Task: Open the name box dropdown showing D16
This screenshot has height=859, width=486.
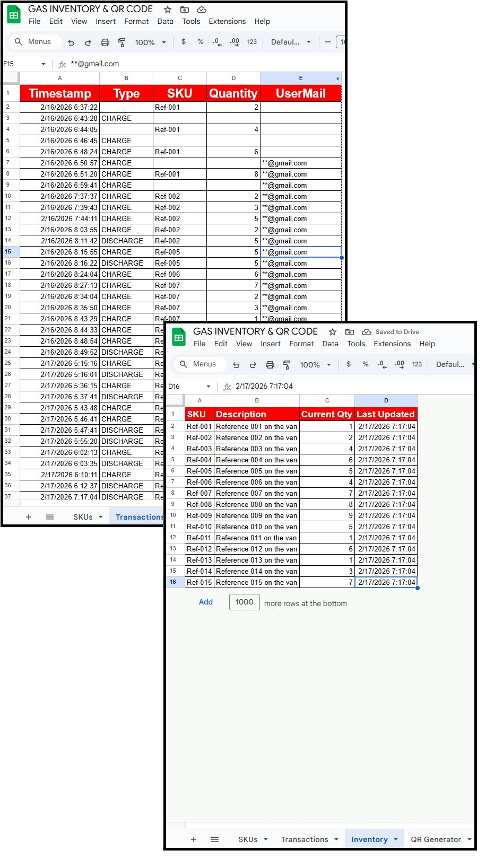Action: [x=209, y=387]
